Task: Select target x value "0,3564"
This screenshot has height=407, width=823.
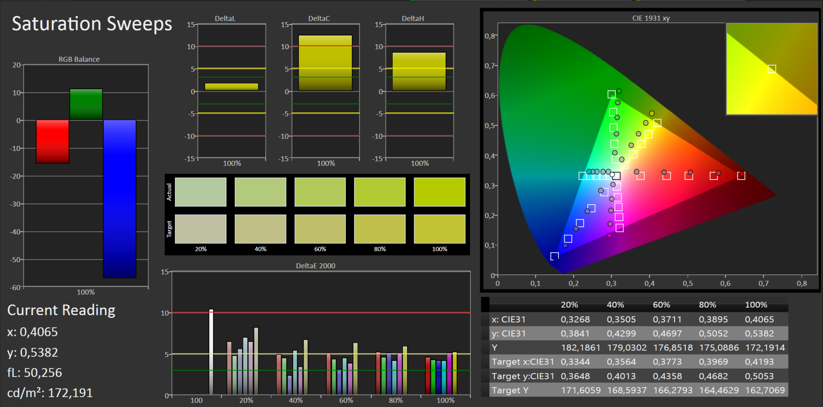Action: (x=622, y=362)
